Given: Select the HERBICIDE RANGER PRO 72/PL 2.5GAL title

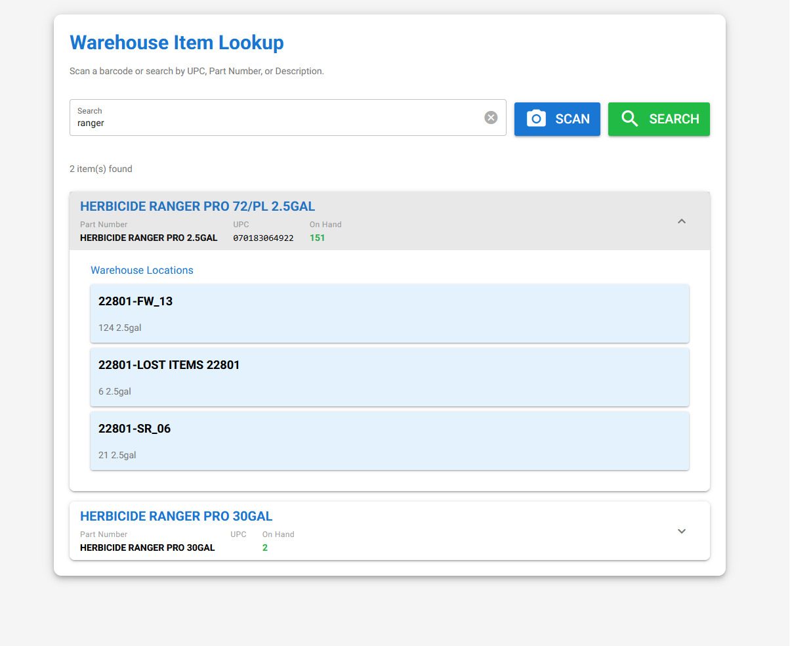Looking at the screenshot, I should pos(197,206).
